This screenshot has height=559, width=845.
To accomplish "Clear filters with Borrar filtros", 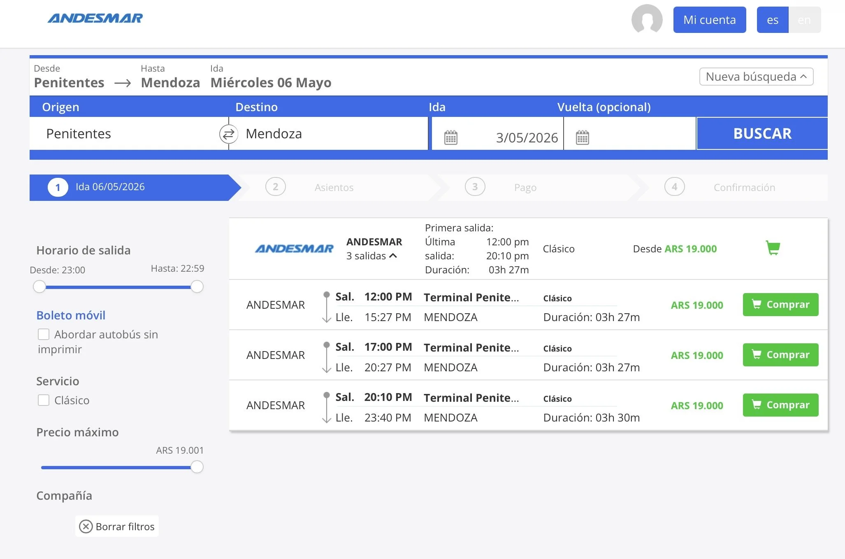I will [x=117, y=526].
